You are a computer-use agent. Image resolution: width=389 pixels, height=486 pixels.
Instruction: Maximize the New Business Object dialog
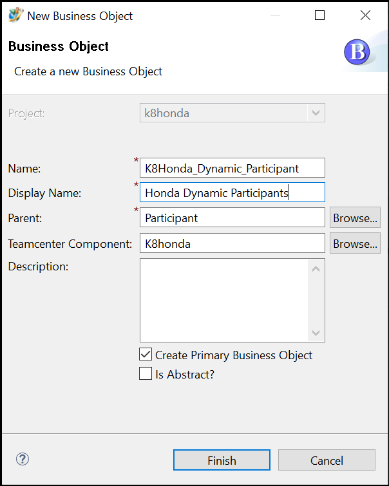[319, 15]
